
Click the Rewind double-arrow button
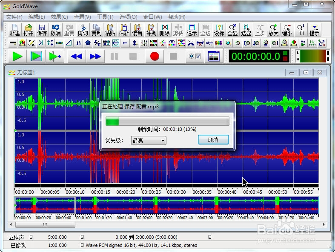pos(77,57)
